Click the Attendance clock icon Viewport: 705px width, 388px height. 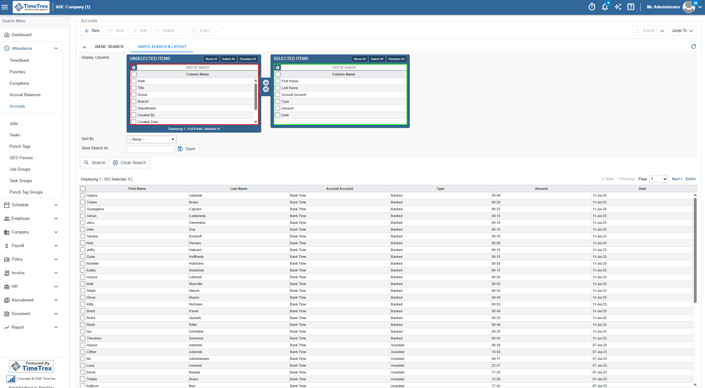[7, 48]
